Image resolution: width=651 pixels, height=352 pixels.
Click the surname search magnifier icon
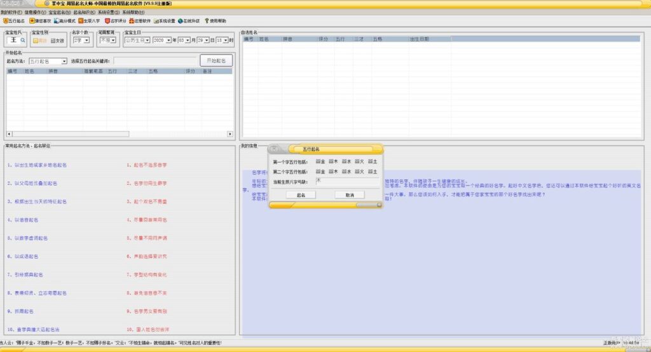(24, 40)
